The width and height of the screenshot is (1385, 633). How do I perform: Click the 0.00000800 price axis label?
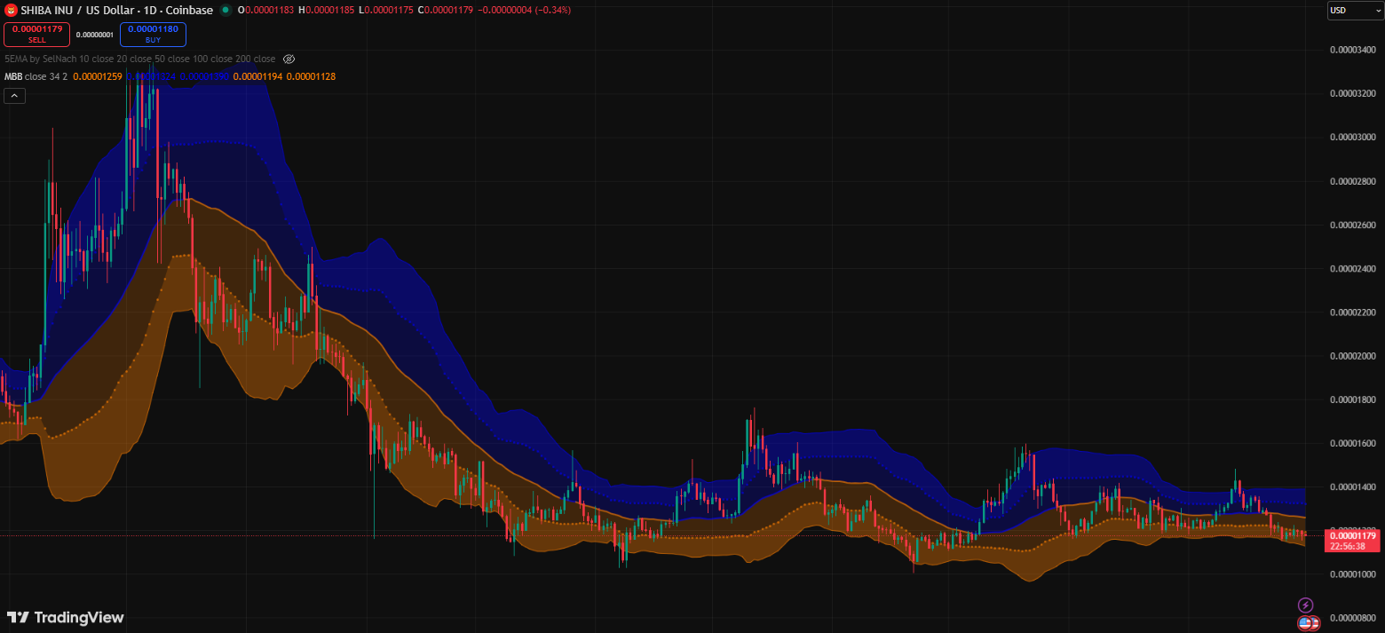1352,618
